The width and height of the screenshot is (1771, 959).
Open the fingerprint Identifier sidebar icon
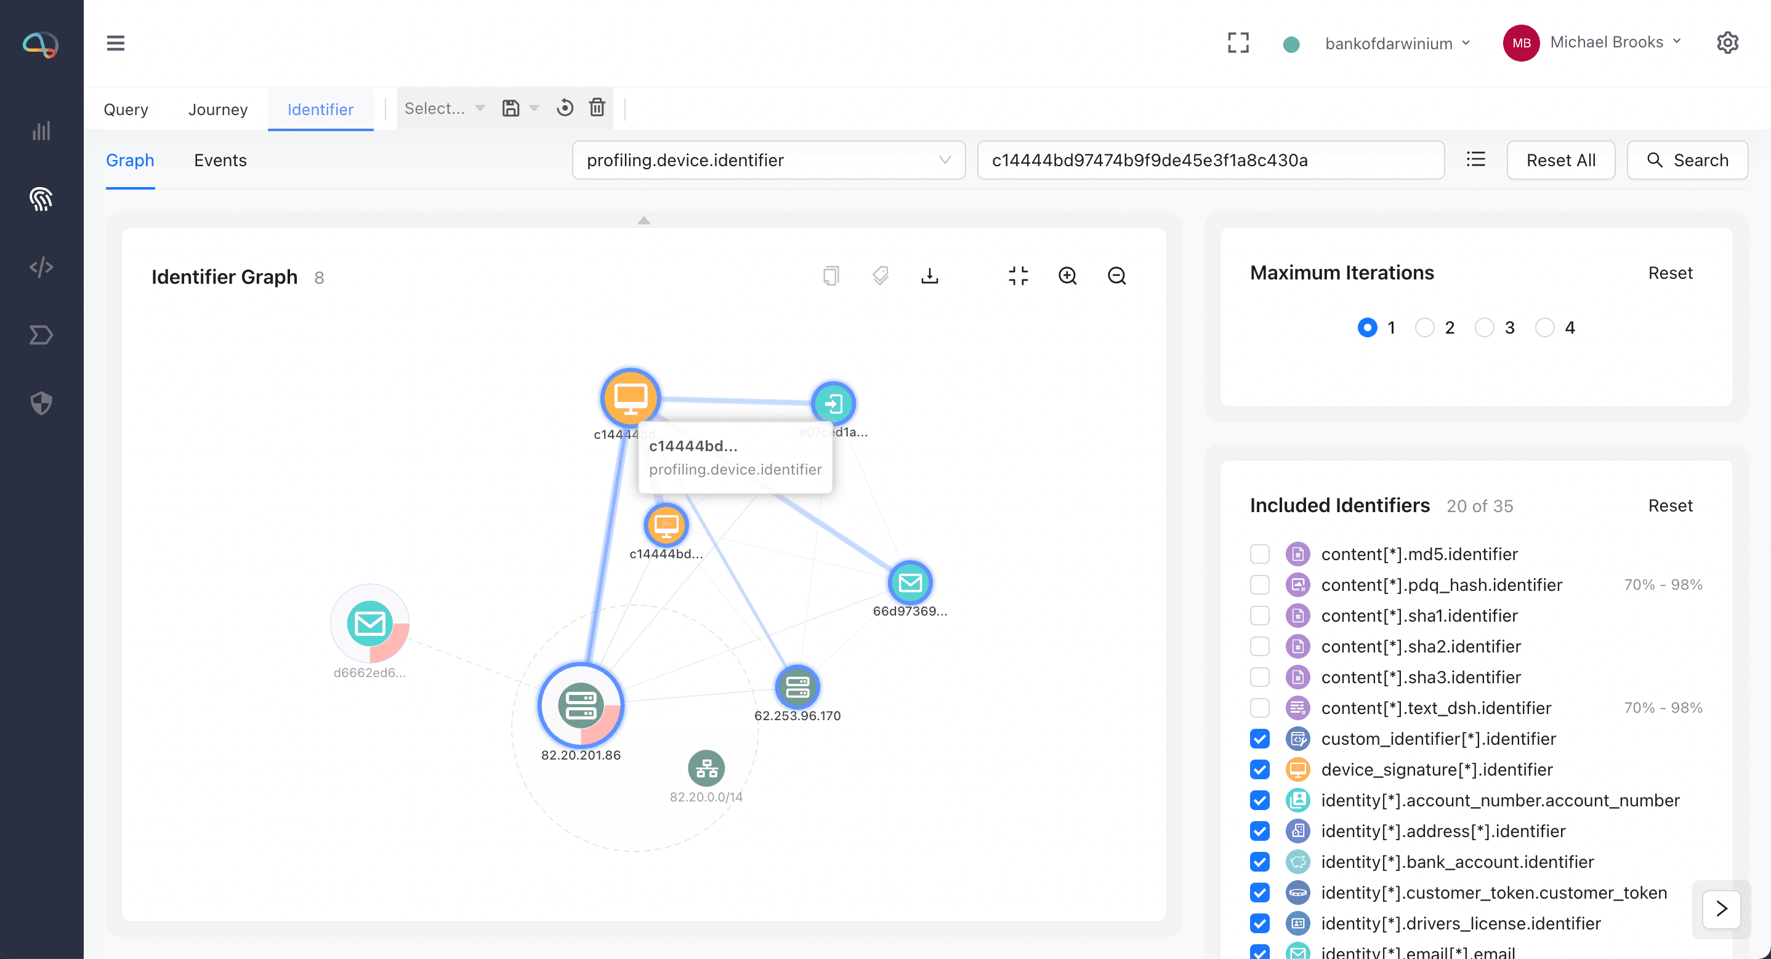point(41,199)
